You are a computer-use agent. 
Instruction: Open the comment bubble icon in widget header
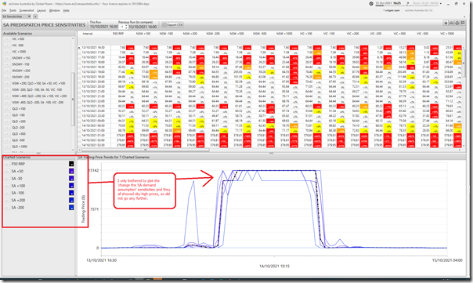(463, 24)
